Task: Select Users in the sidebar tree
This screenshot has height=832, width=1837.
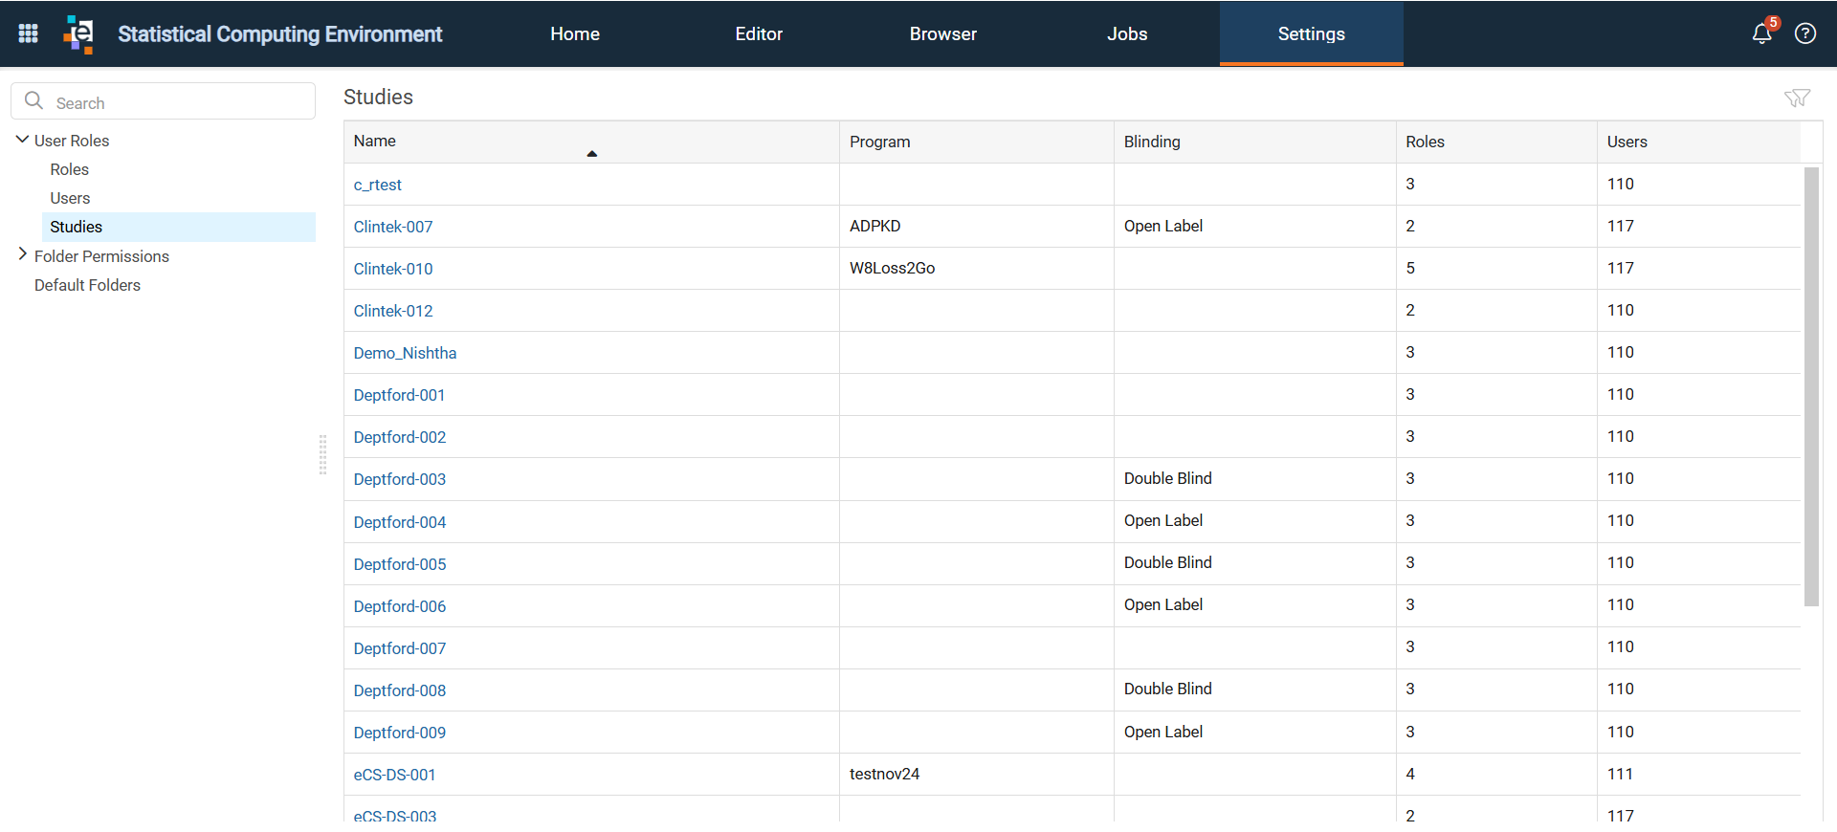Action: (x=70, y=198)
